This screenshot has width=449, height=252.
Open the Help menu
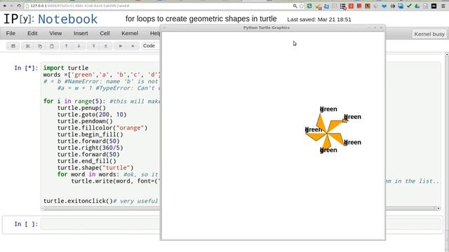pos(155,34)
